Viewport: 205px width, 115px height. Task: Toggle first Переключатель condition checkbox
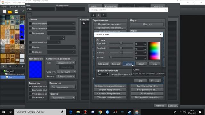tap(30, 23)
